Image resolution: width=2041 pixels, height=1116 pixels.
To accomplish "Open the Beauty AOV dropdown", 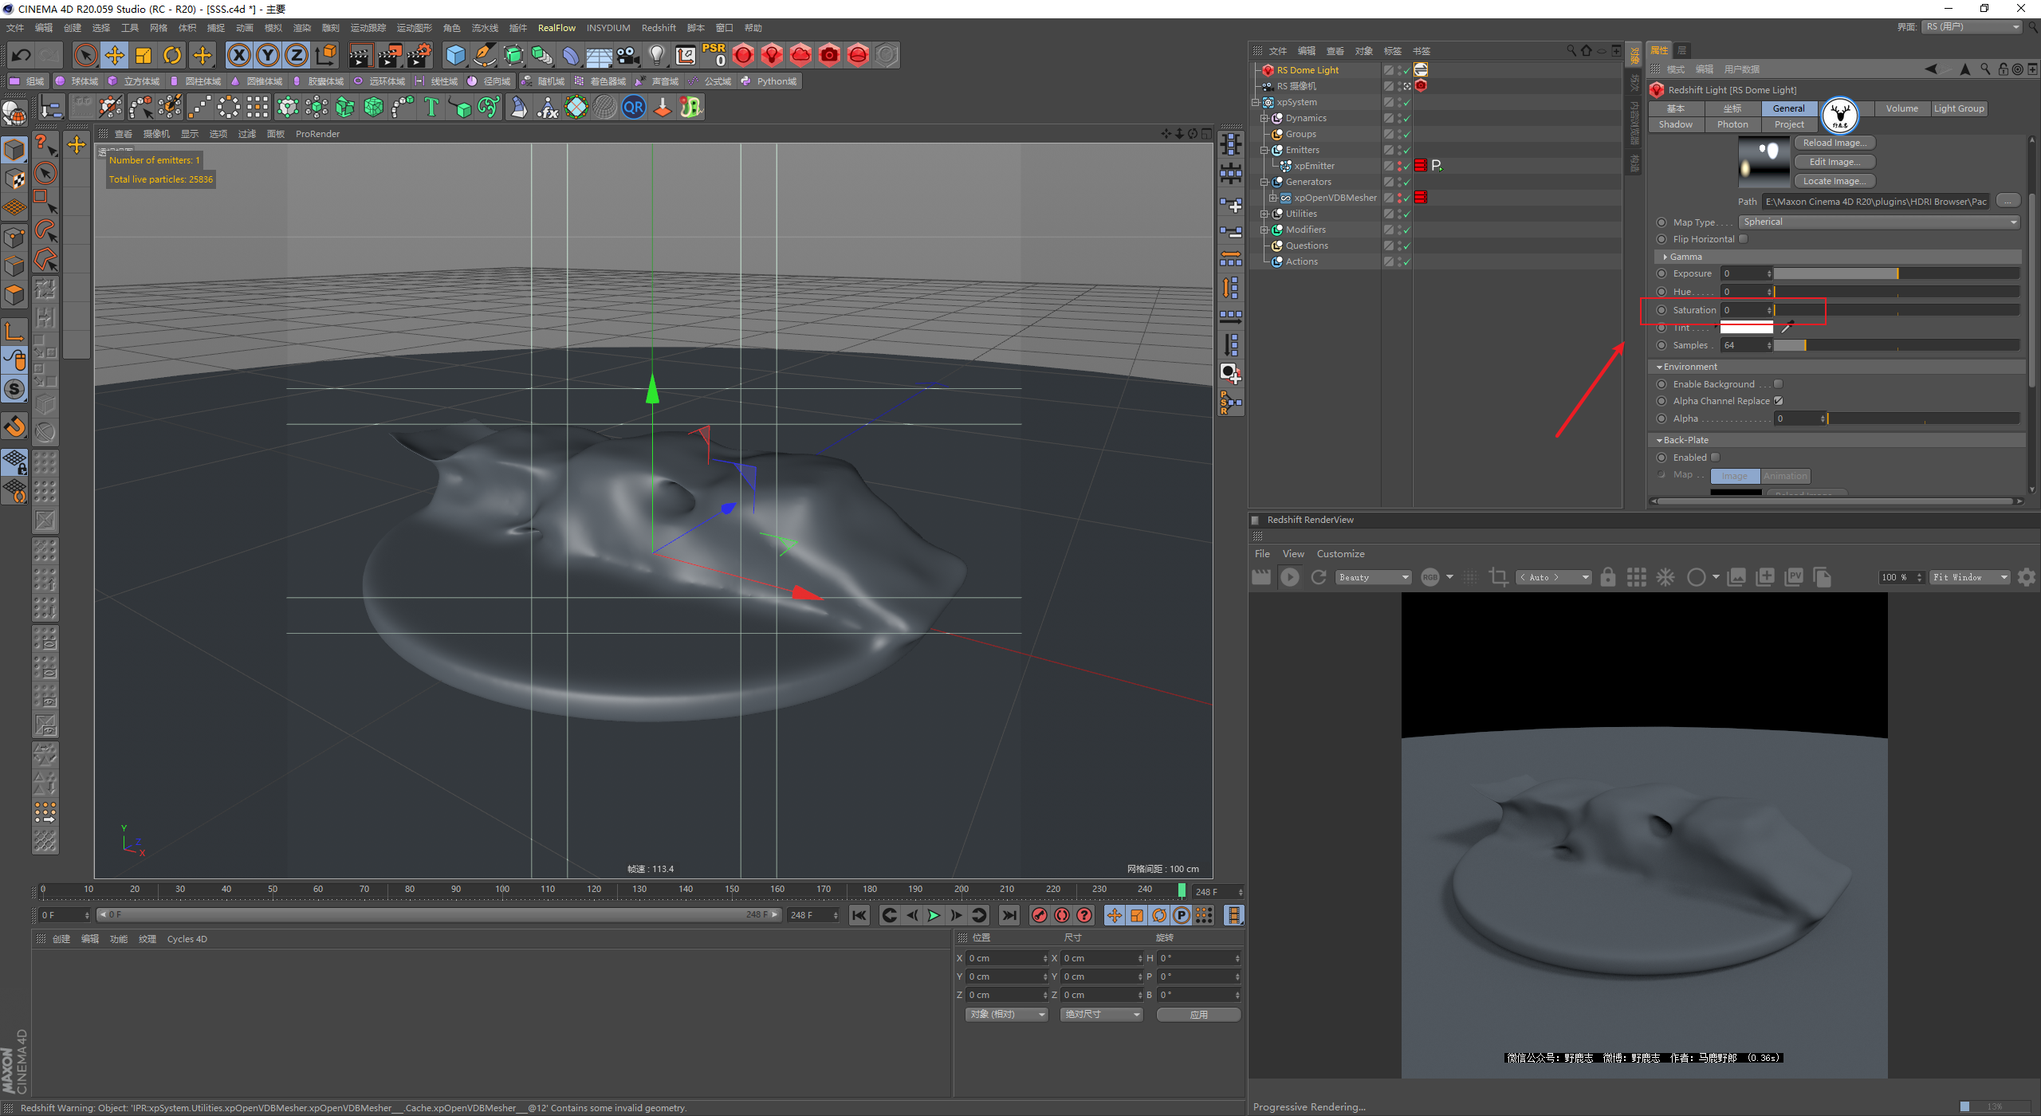I will (1373, 577).
